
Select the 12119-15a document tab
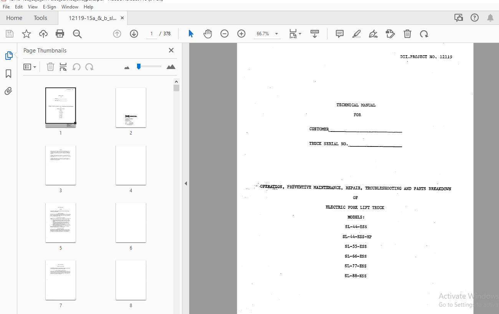[x=93, y=18]
